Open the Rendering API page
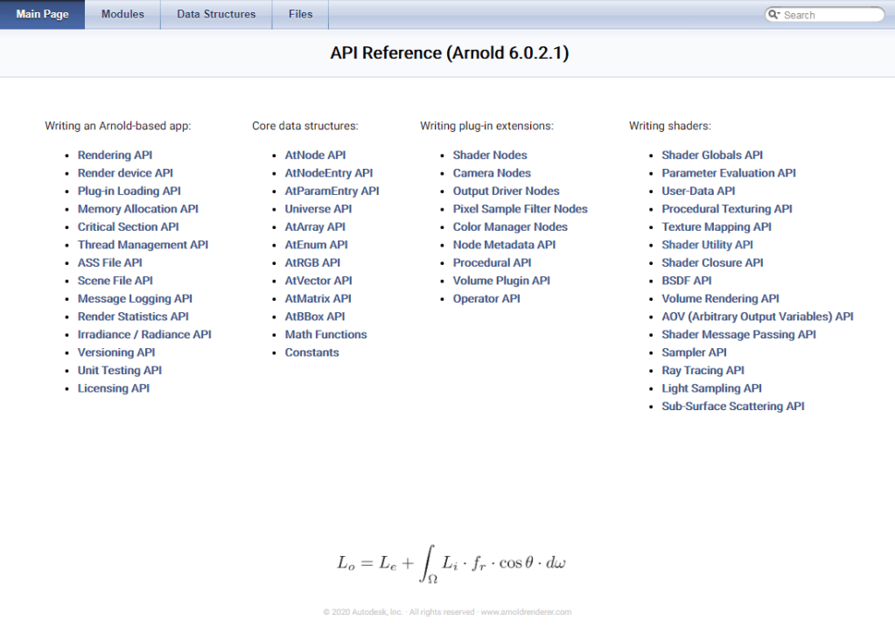895x627 pixels. pyautogui.click(x=115, y=155)
